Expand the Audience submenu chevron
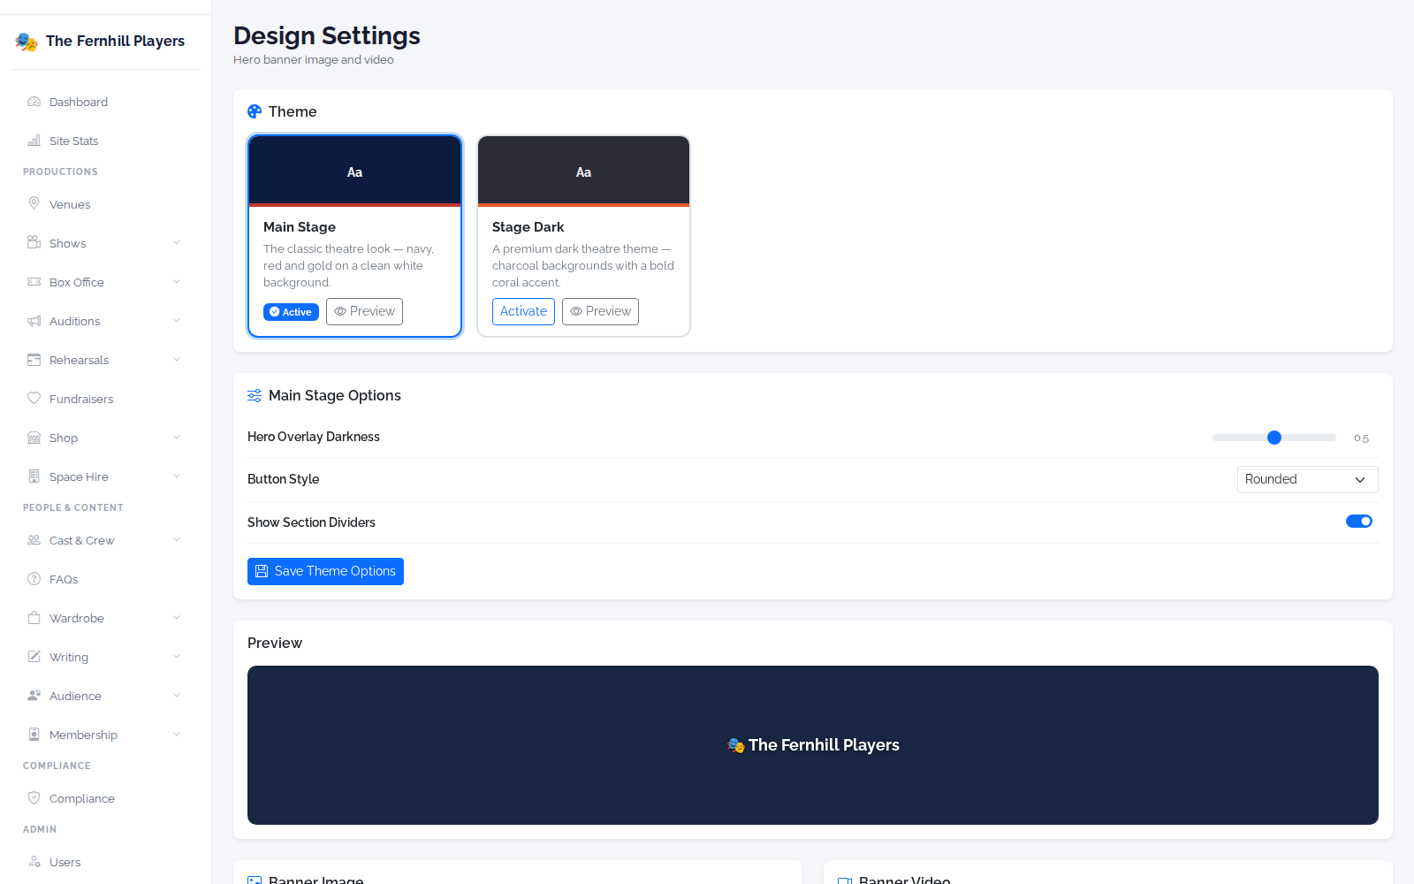This screenshot has height=884, width=1414. (177, 696)
